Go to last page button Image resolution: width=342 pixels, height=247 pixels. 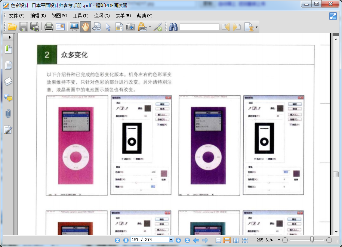[x=187, y=240]
